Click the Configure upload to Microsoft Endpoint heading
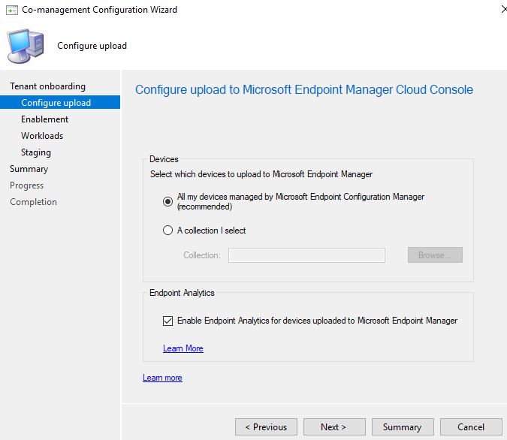Image resolution: width=507 pixels, height=440 pixels. [304, 89]
